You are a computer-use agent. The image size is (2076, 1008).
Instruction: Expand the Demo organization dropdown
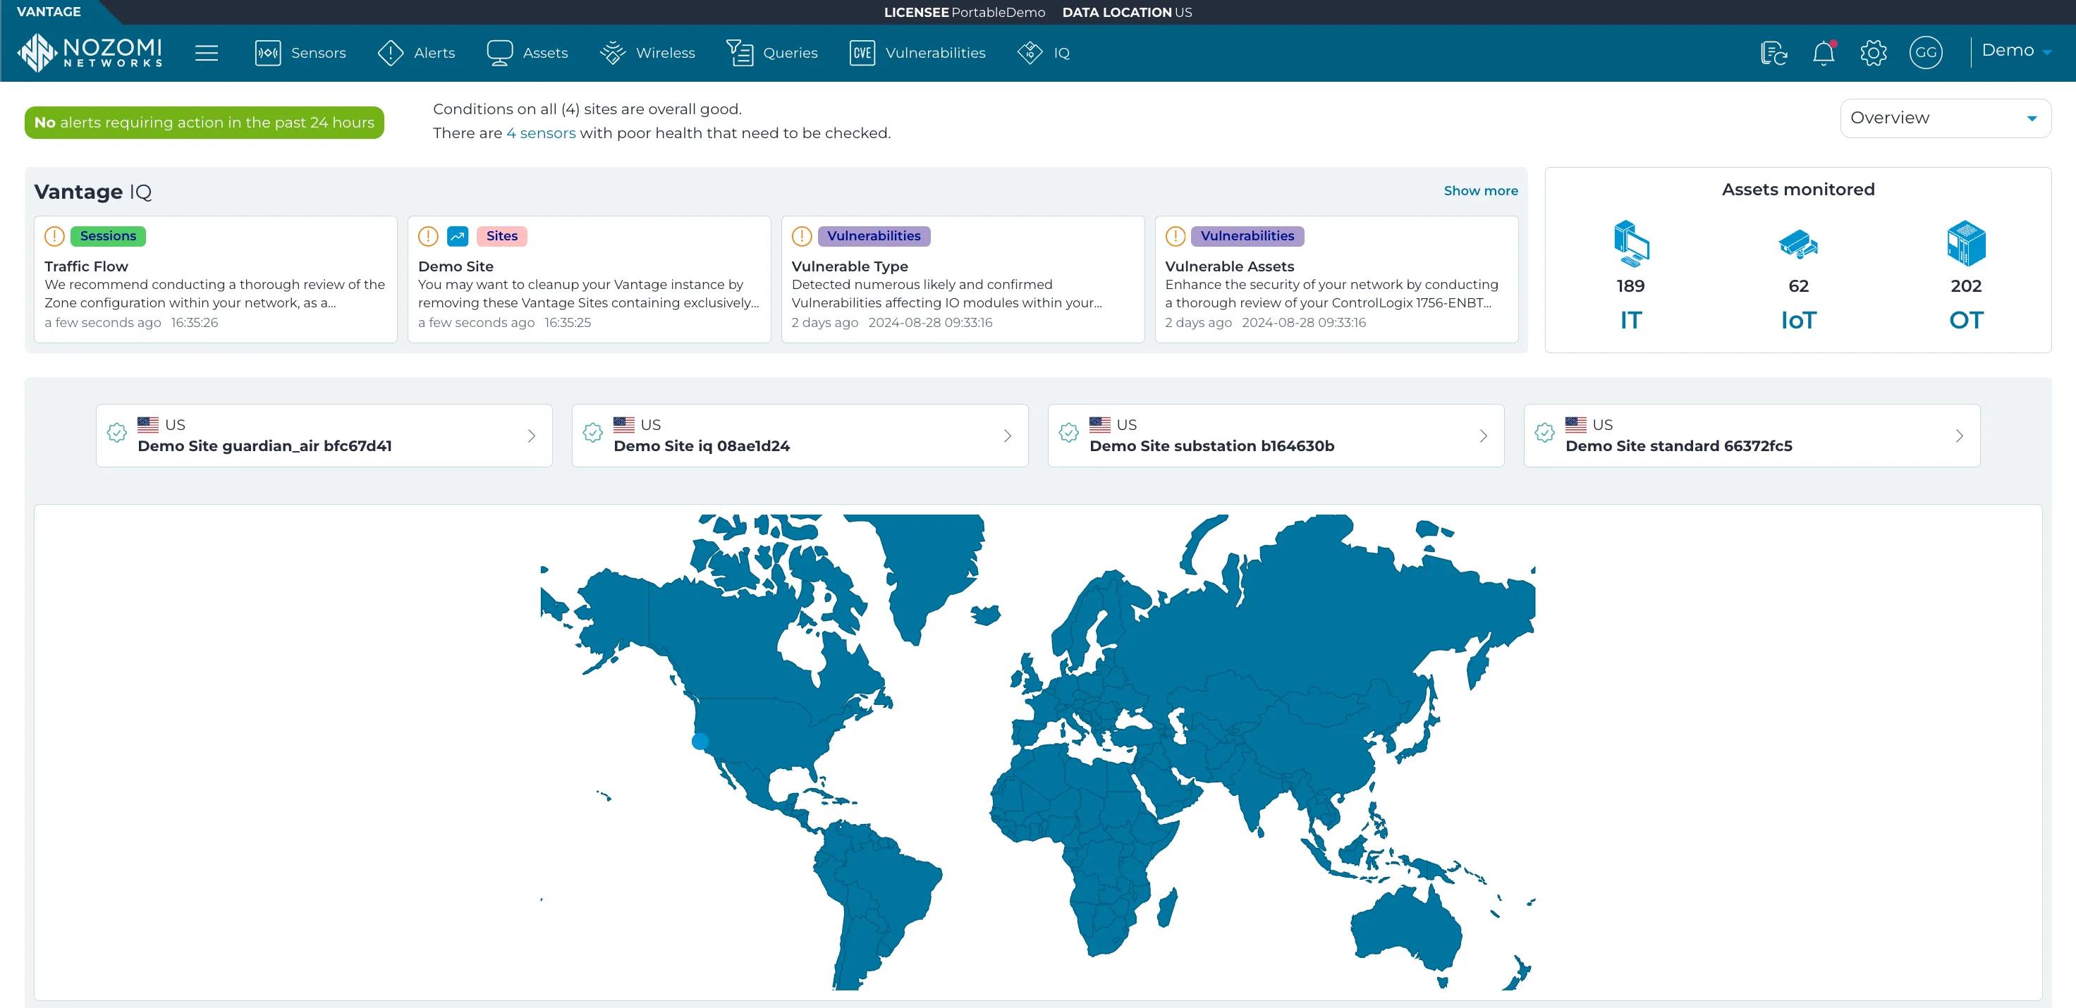[x=2016, y=51]
